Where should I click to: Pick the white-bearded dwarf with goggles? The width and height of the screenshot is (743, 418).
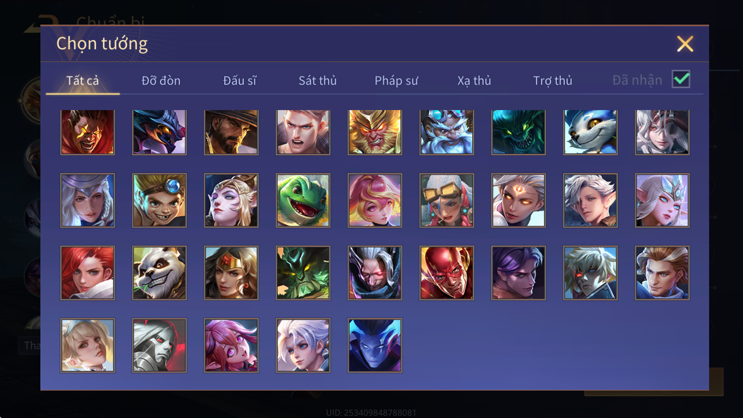point(447,132)
